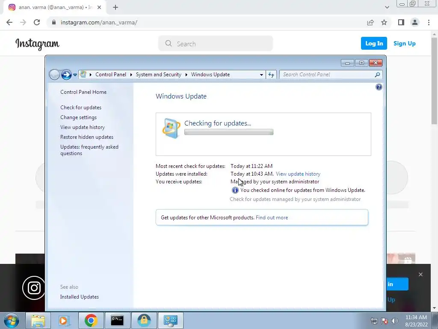Click View update history link beside install time
The height and width of the screenshot is (329, 438).
point(298,174)
